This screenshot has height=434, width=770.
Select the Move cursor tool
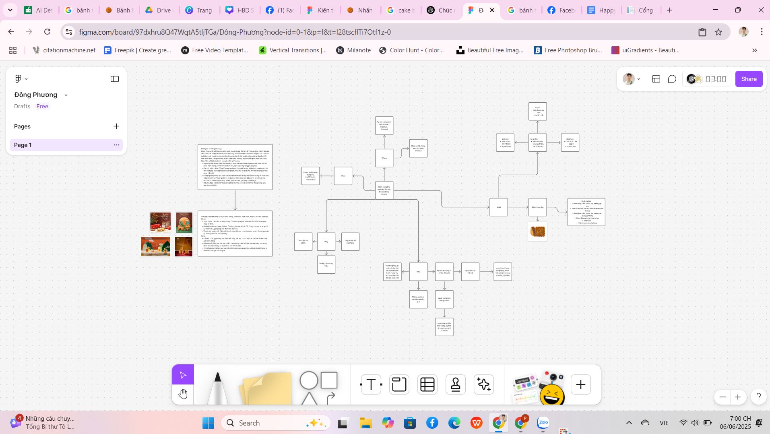click(x=183, y=375)
